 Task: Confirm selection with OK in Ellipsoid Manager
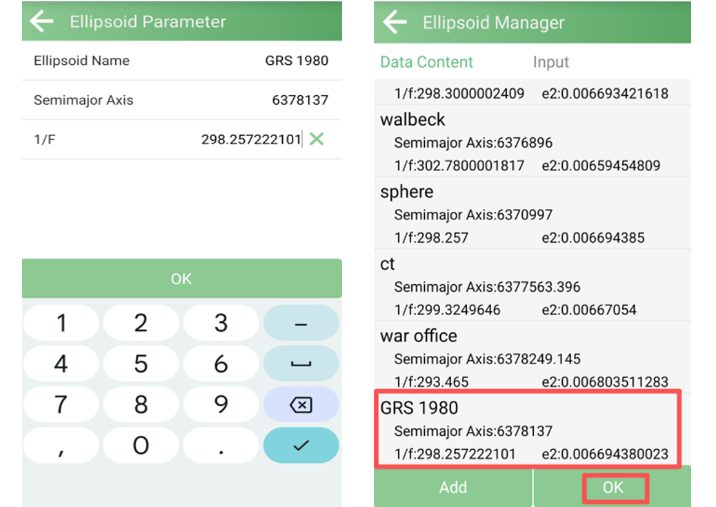click(613, 488)
